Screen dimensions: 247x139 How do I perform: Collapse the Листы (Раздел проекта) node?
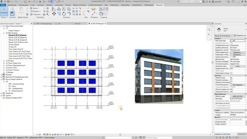(2, 79)
